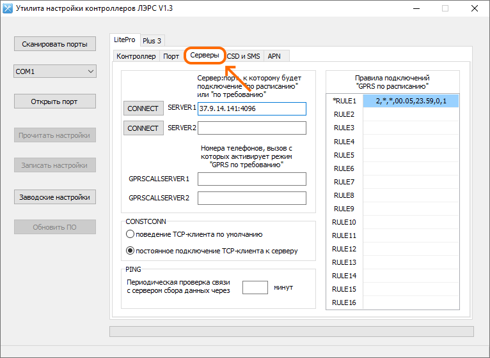The height and width of the screenshot is (358, 490).
Task: Click the empty SERVER2 input field
Action: click(252, 128)
